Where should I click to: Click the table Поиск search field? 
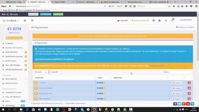[180, 72]
